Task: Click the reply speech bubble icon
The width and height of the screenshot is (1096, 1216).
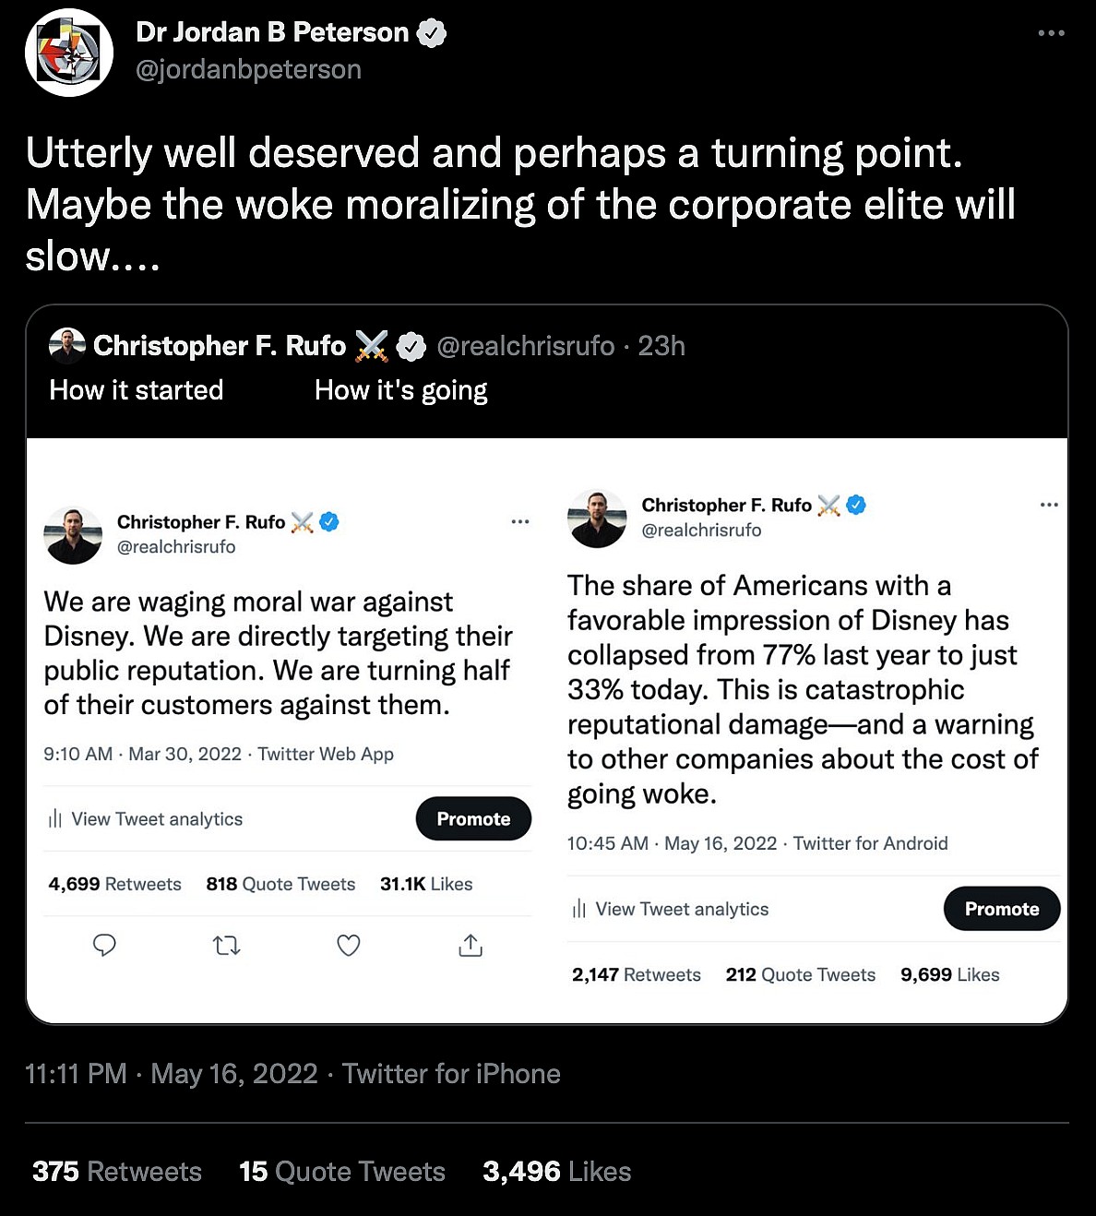Action: (x=105, y=945)
